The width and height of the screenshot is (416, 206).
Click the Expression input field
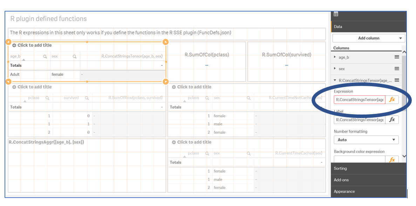(359, 100)
